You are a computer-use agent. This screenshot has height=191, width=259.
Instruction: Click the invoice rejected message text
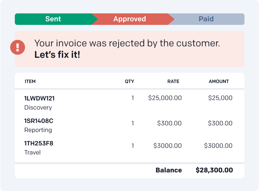[x=127, y=43]
